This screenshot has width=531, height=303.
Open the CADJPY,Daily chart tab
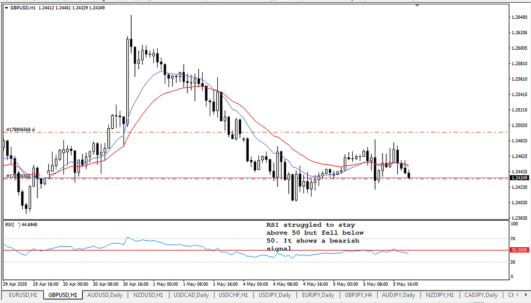pos(481,295)
